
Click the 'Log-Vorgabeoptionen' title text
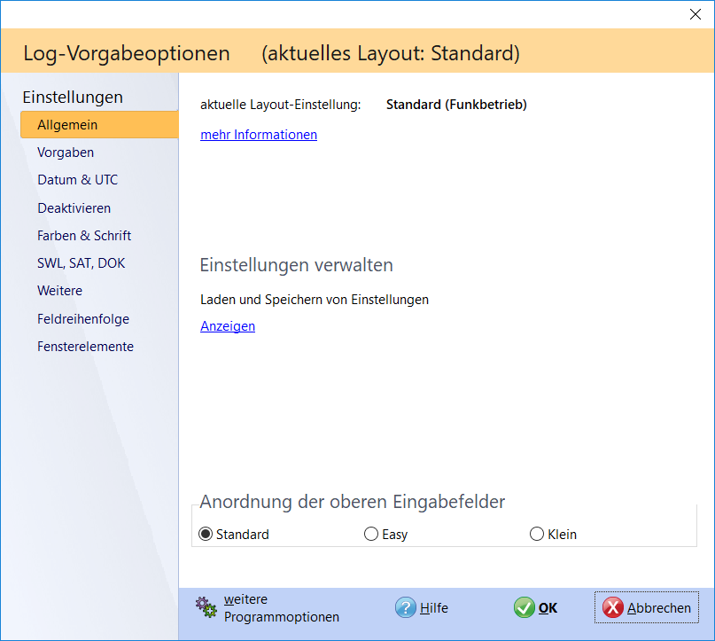[x=127, y=53]
